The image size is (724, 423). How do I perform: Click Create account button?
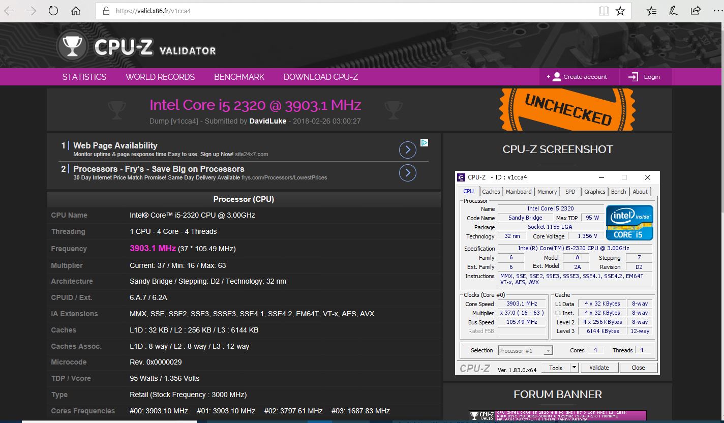tap(580, 77)
